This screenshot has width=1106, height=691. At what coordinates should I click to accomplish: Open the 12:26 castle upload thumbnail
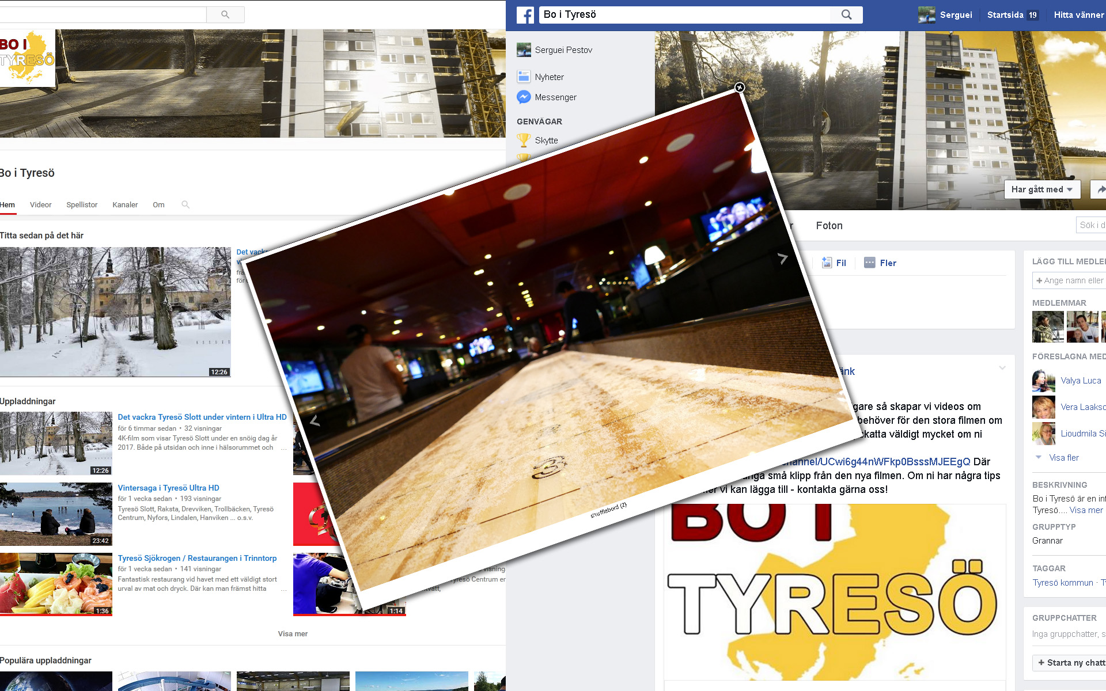(x=56, y=443)
